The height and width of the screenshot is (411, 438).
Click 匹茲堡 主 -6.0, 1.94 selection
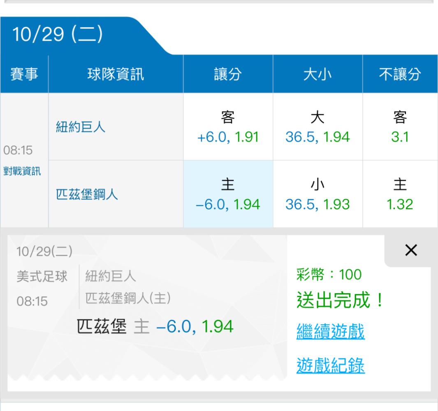(x=155, y=326)
